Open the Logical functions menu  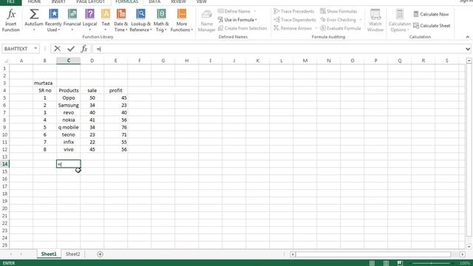click(x=89, y=20)
